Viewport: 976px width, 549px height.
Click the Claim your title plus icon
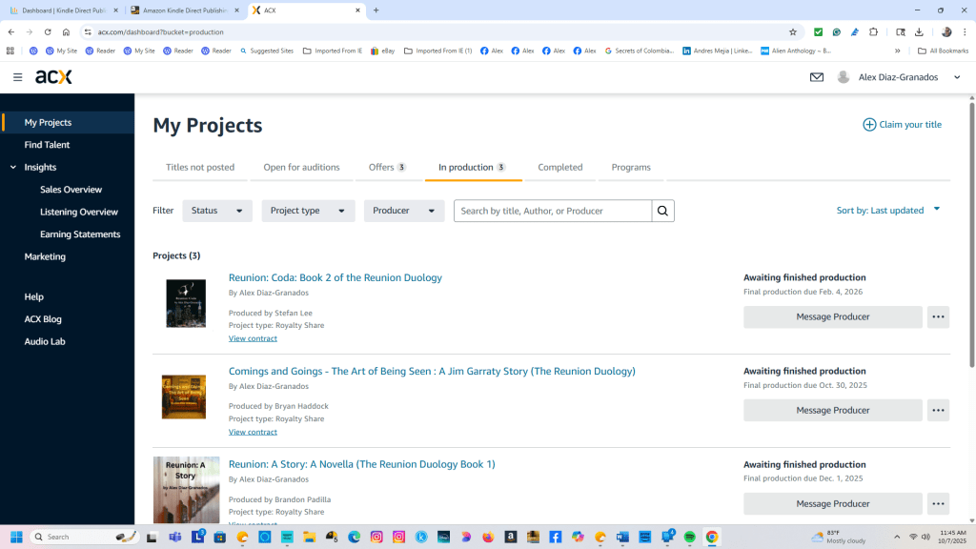pyautogui.click(x=869, y=125)
